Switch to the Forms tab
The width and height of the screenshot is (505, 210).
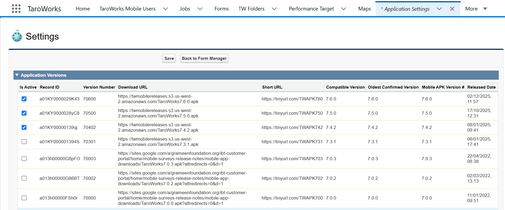pyautogui.click(x=221, y=9)
